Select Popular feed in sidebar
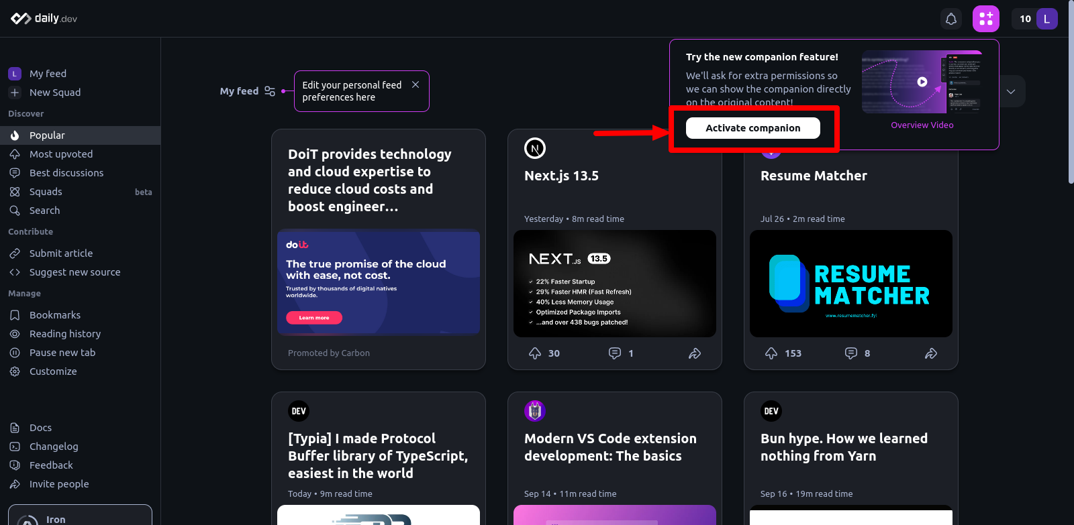 point(80,135)
